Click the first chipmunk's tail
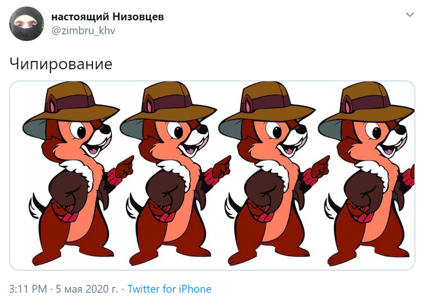The width and height of the screenshot is (424, 300). click(x=36, y=206)
